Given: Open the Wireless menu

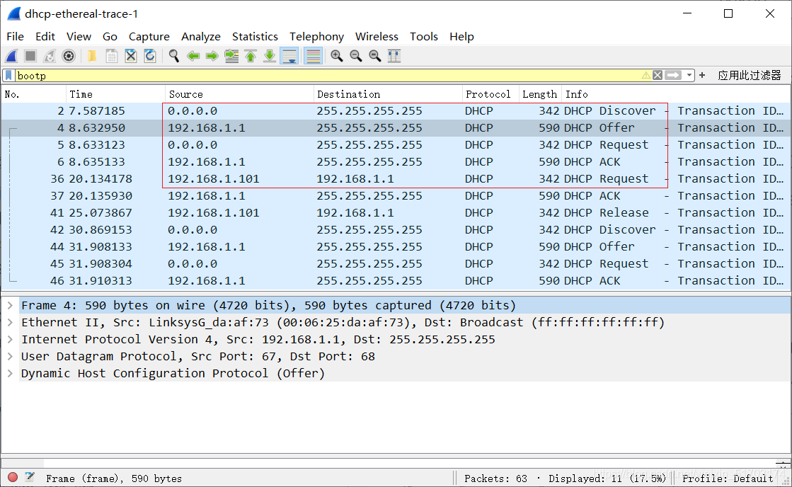Looking at the screenshot, I should 377,36.
